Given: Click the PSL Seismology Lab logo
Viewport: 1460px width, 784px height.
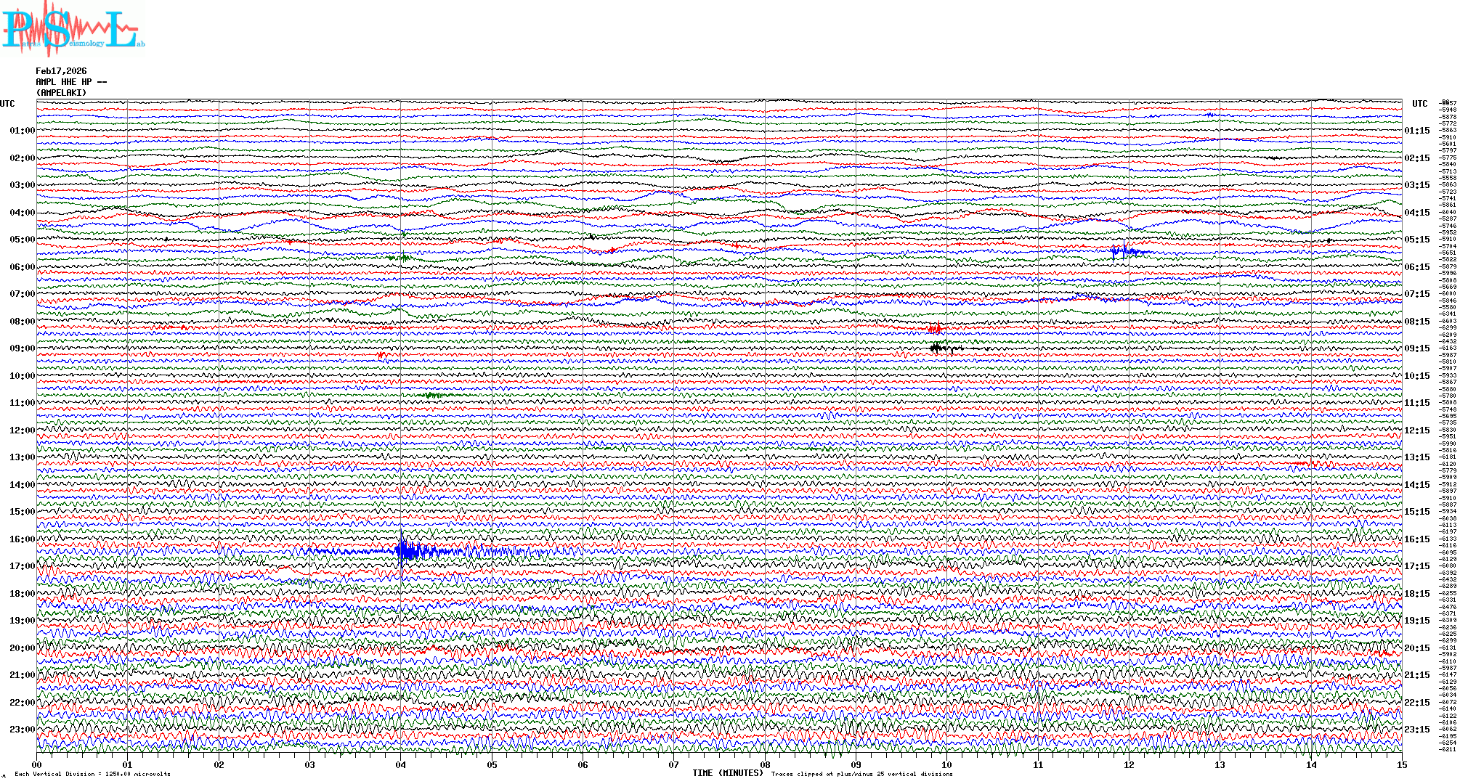Looking at the screenshot, I should pyautogui.click(x=73, y=29).
